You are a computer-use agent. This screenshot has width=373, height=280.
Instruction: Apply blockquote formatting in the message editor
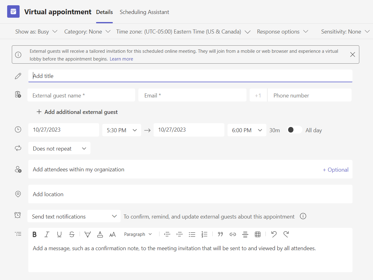point(220,234)
